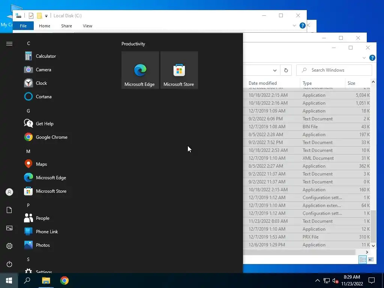Click the muted volume tray icon

(335, 280)
